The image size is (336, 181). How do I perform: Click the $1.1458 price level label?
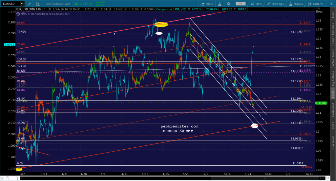[305, 44]
